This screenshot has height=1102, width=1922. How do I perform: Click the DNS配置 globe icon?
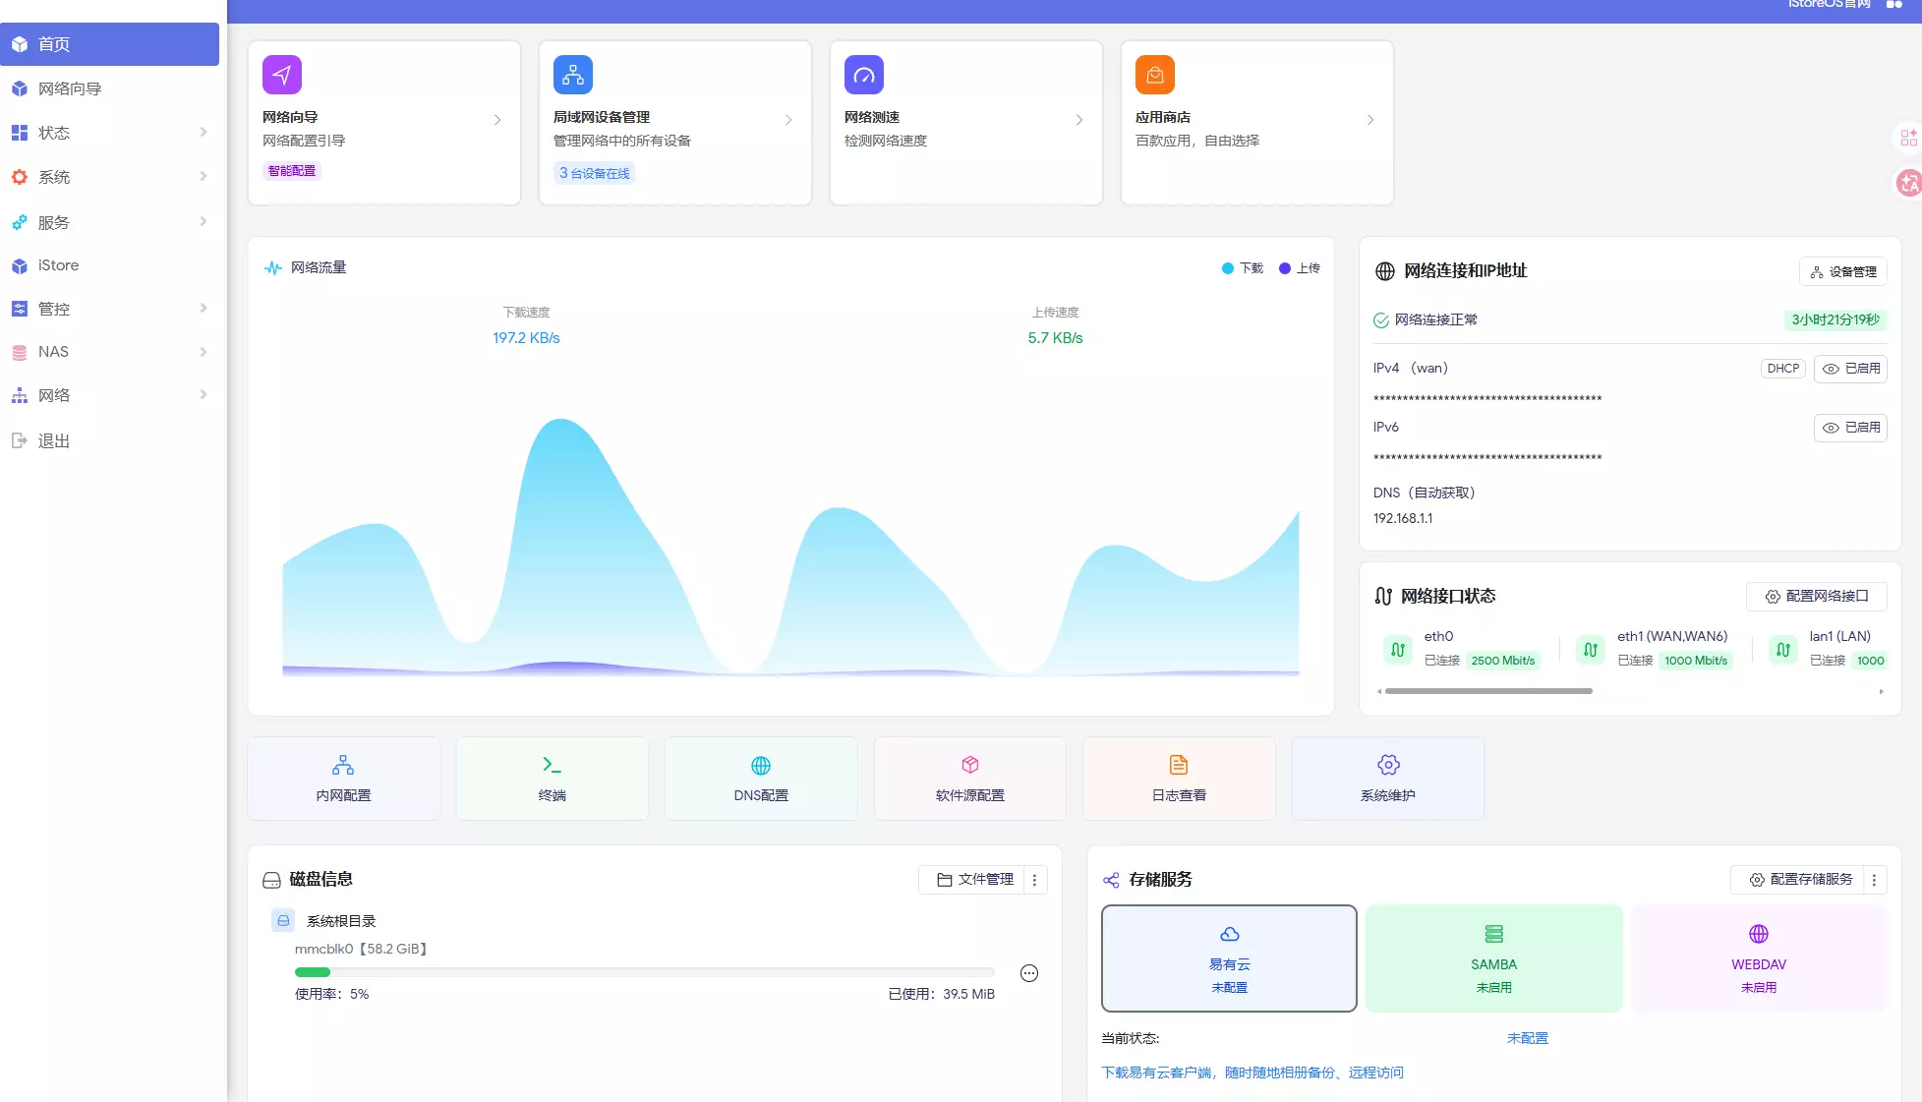[760, 765]
